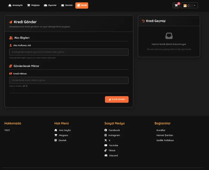The height and width of the screenshot is (170, 209).
Task: Open Destek link in footer Hızlı Menü
Action: [x=62, y=140]
